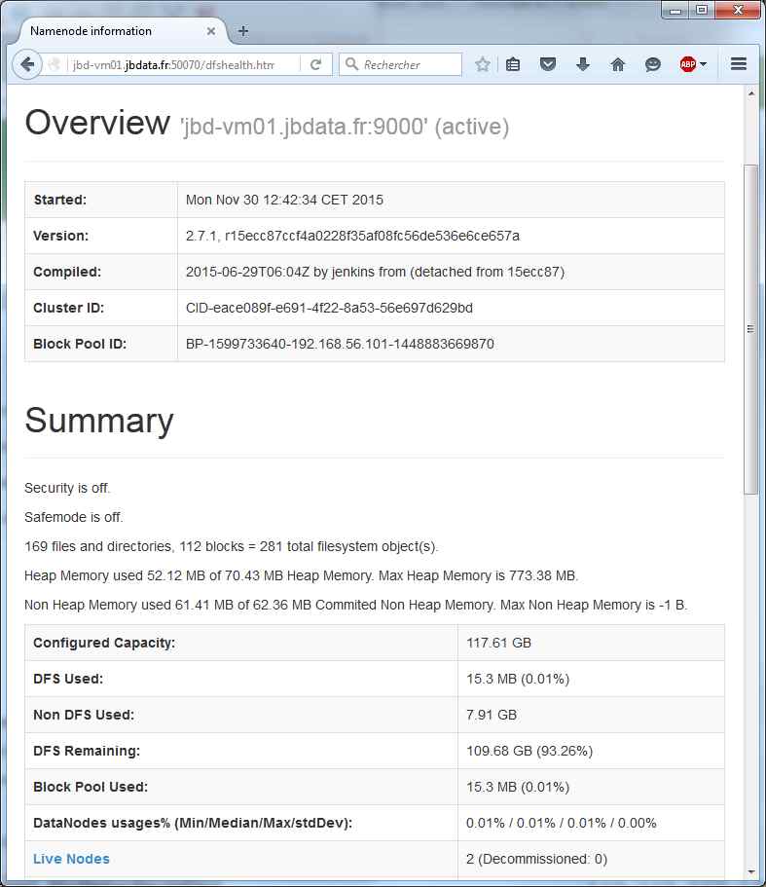Click the scrollbar up arrow
The height and width of the screenshot is (887, 766).
[x=750, y=93]
